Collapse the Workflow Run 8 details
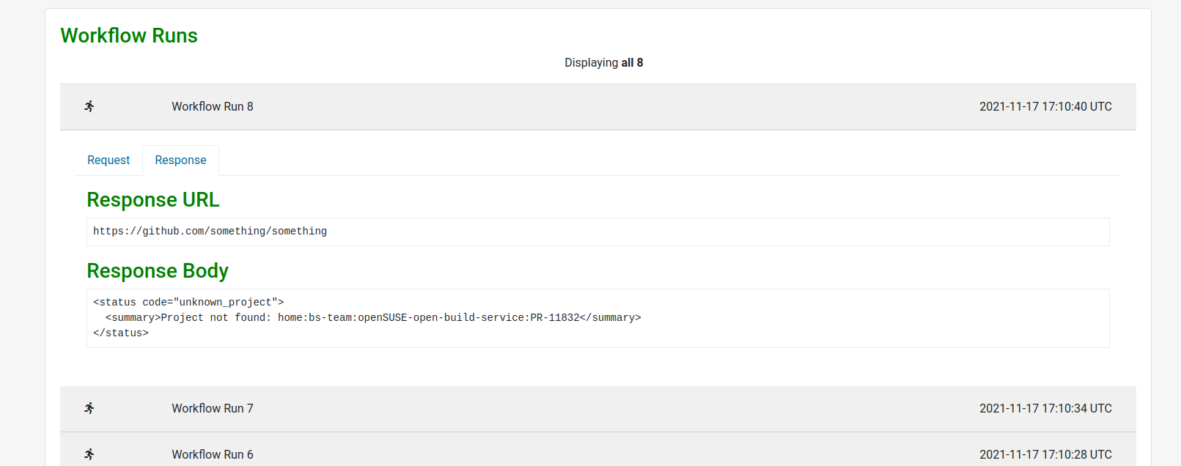The width and height of the screenshot is (1181, 466). tap(212, 106)
